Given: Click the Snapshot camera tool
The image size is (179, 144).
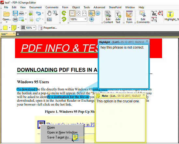Looking at the screenshot, I should pos(49,19).
